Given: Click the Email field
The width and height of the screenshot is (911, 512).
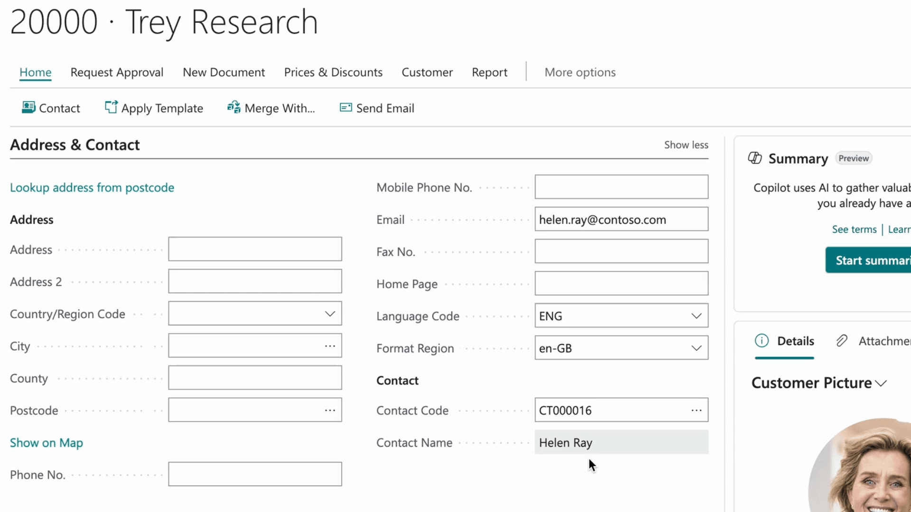Looking at the screenshot, I should (622, 219).
